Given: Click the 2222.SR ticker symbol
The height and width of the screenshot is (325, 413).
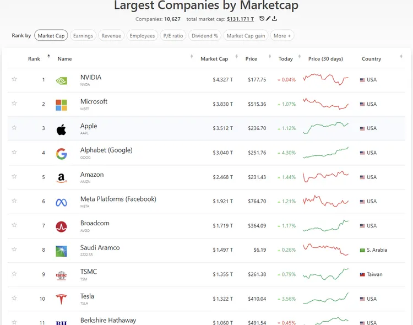Looking at the screenshot, I should [x=86, y=255].
